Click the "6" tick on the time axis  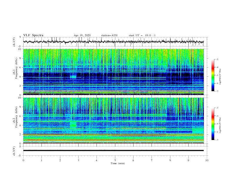pyautogui.click(x=133, y=160)
